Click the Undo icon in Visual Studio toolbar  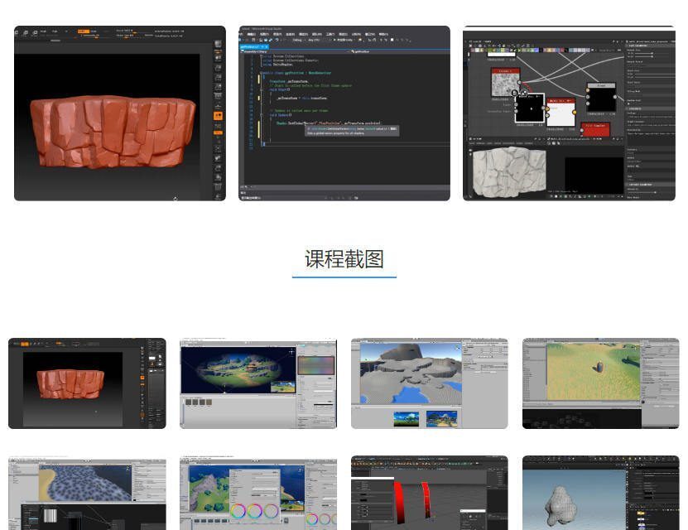277,39
